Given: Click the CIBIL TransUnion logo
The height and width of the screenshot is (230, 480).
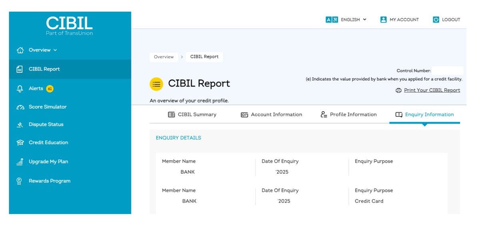Looking at the screenshot, I should pos(70,26).
